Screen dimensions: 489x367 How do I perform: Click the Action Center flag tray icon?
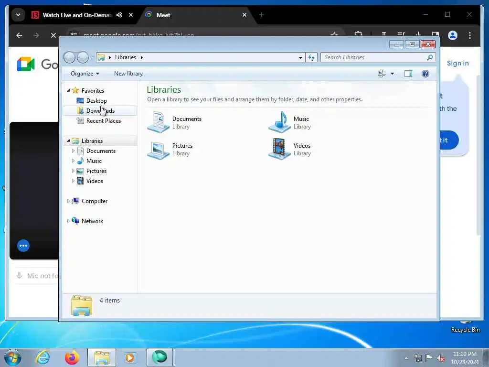coord(429,358)
